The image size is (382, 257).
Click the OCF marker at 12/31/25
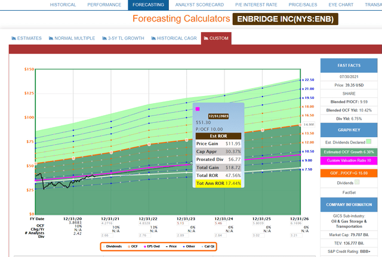pyautogui.click(x=263, y=130)
